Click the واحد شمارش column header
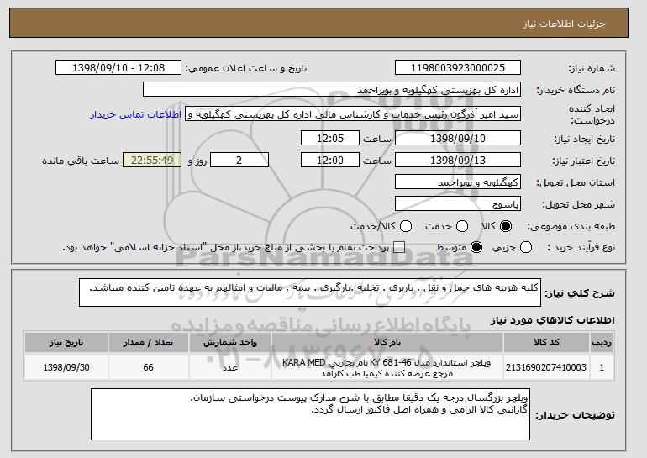This screenshot has height=458, width=647. 230,343
